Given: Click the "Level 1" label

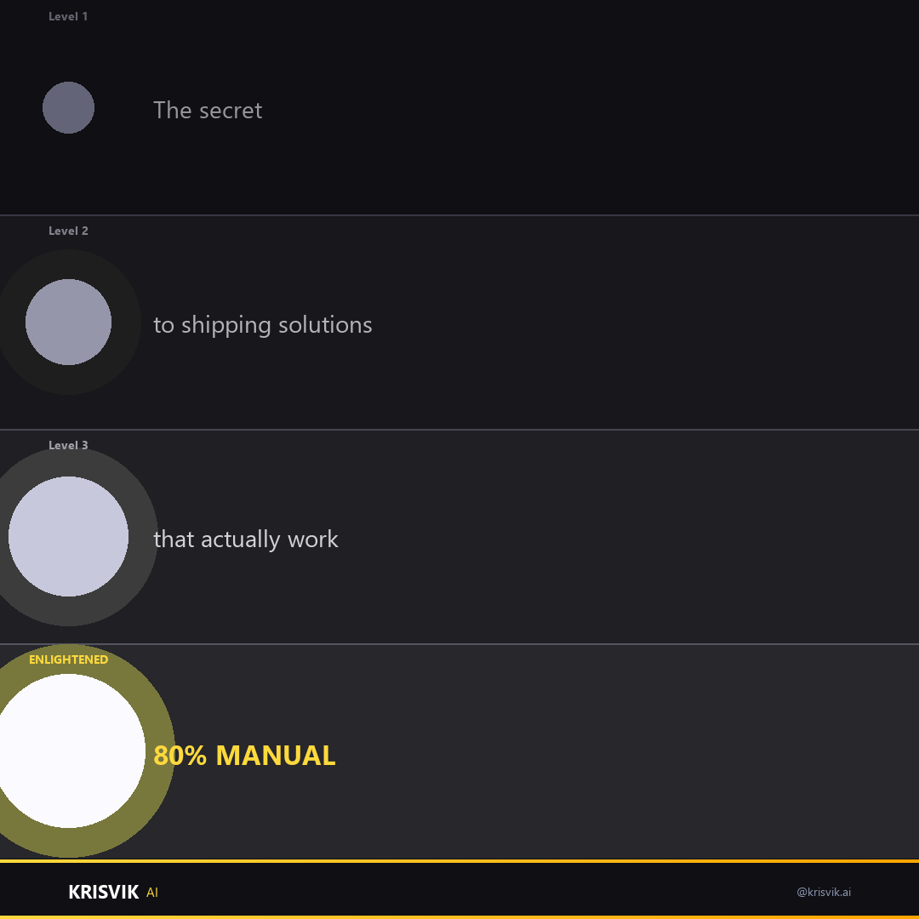Looking at the screenshot, I should point(69,16).
